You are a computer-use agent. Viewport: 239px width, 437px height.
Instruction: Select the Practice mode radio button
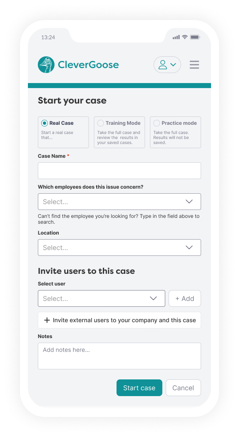[x=157, y=123]
